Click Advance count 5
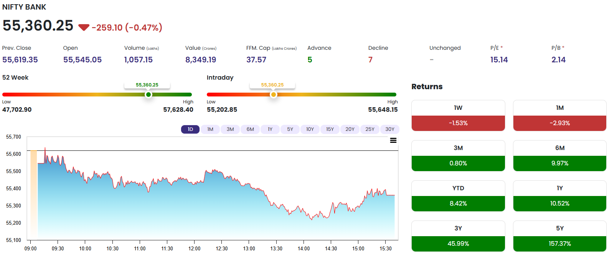The image size is (612, 258). point(310,60)
